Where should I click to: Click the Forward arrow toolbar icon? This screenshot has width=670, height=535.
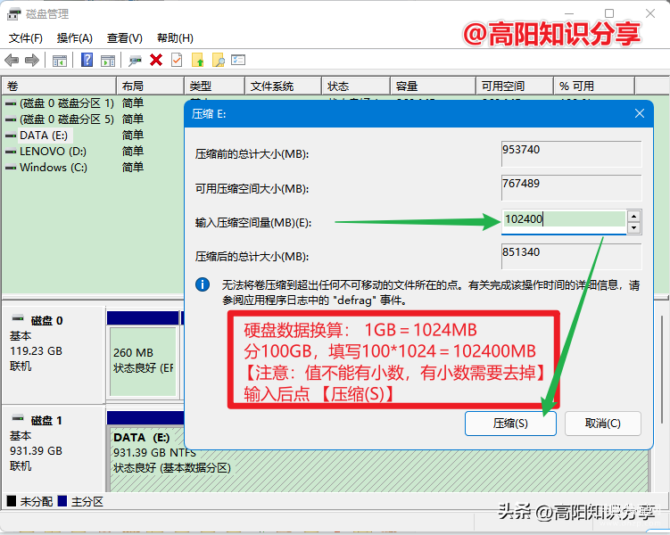[32, 61]
